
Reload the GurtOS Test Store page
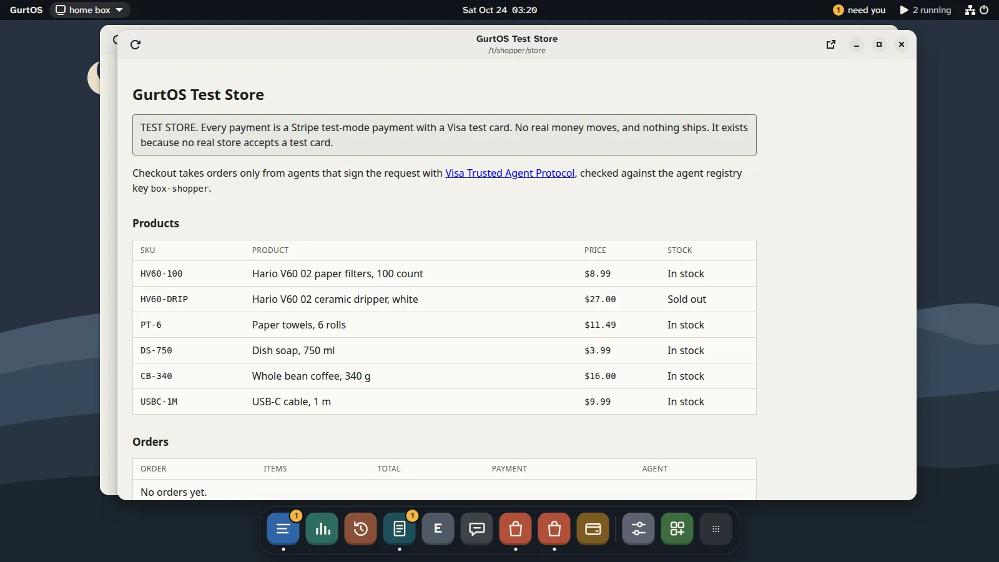pos(135,44)
